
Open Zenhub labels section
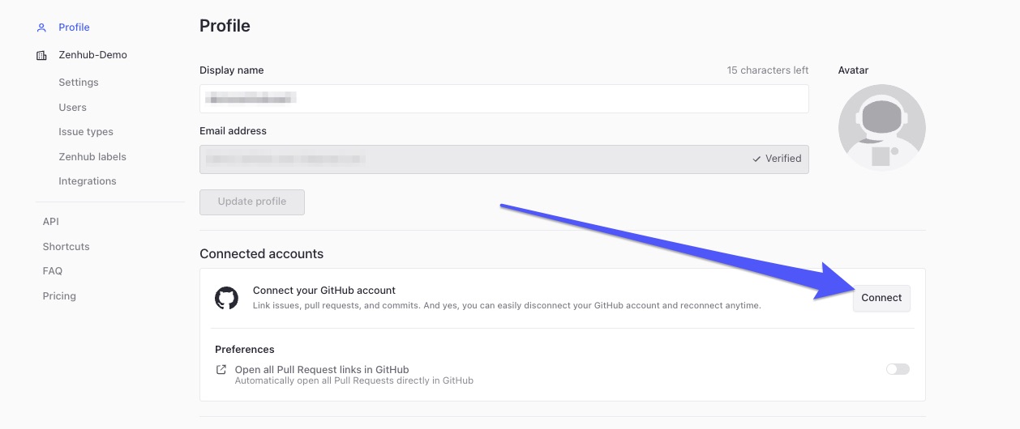click(92, 156)
